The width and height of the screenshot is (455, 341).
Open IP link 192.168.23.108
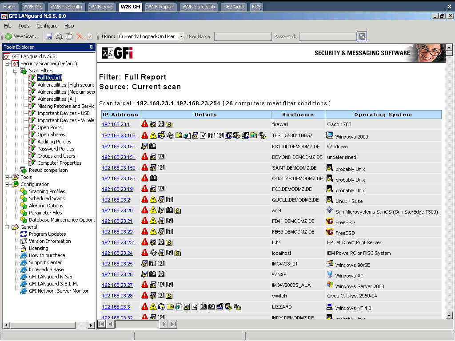[x=118, y=135]
